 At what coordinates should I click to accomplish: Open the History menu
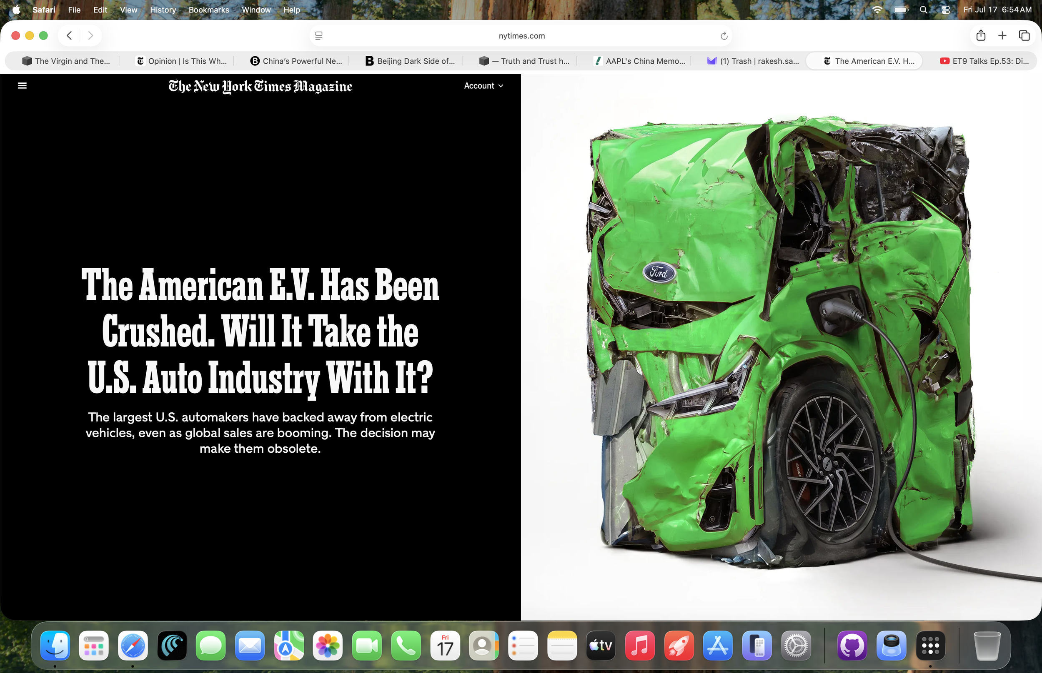point(163,10)
